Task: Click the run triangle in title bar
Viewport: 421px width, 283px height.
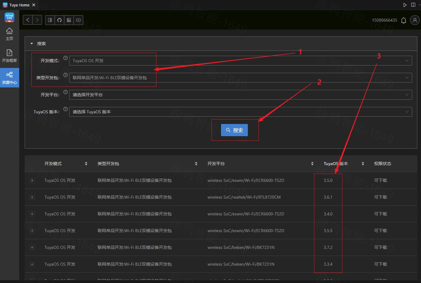Action: (x=405, y=5)
